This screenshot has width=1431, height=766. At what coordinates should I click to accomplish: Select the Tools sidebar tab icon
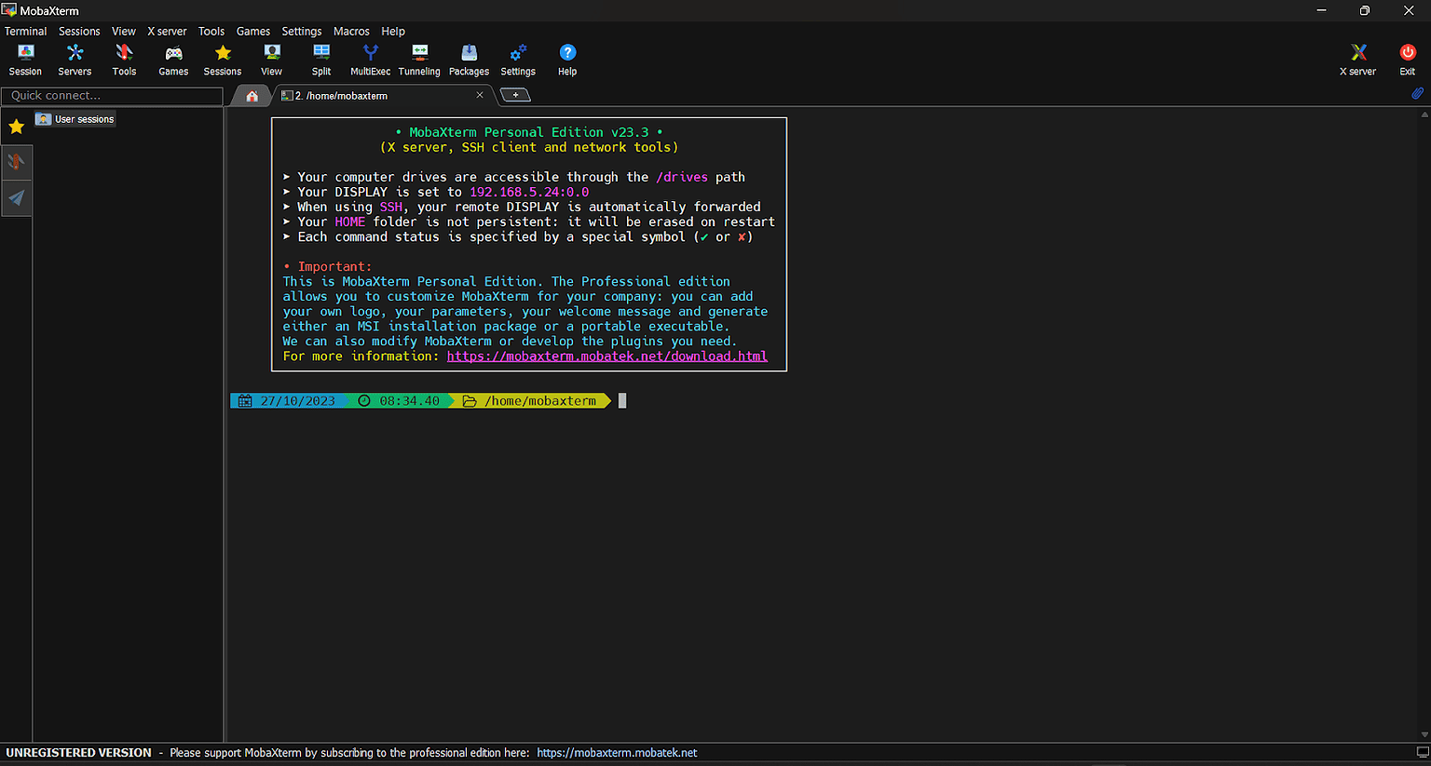click(17, 162)
